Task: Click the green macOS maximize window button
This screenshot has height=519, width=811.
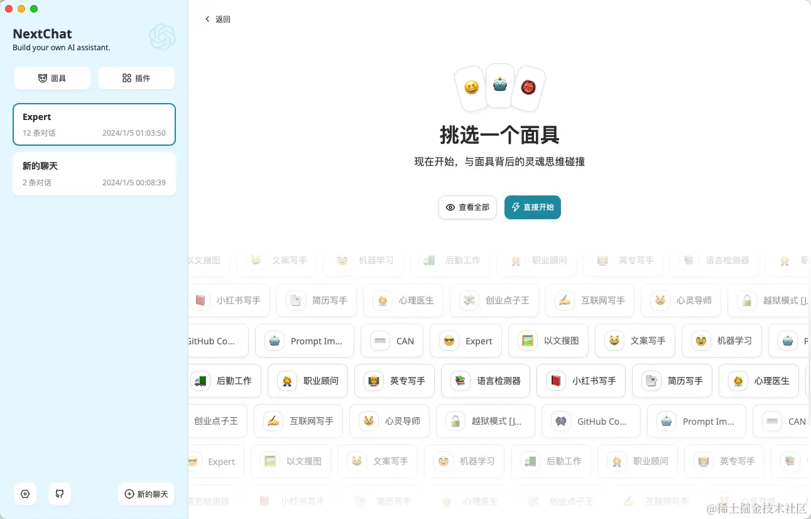Action: click(x=34, y=9)
